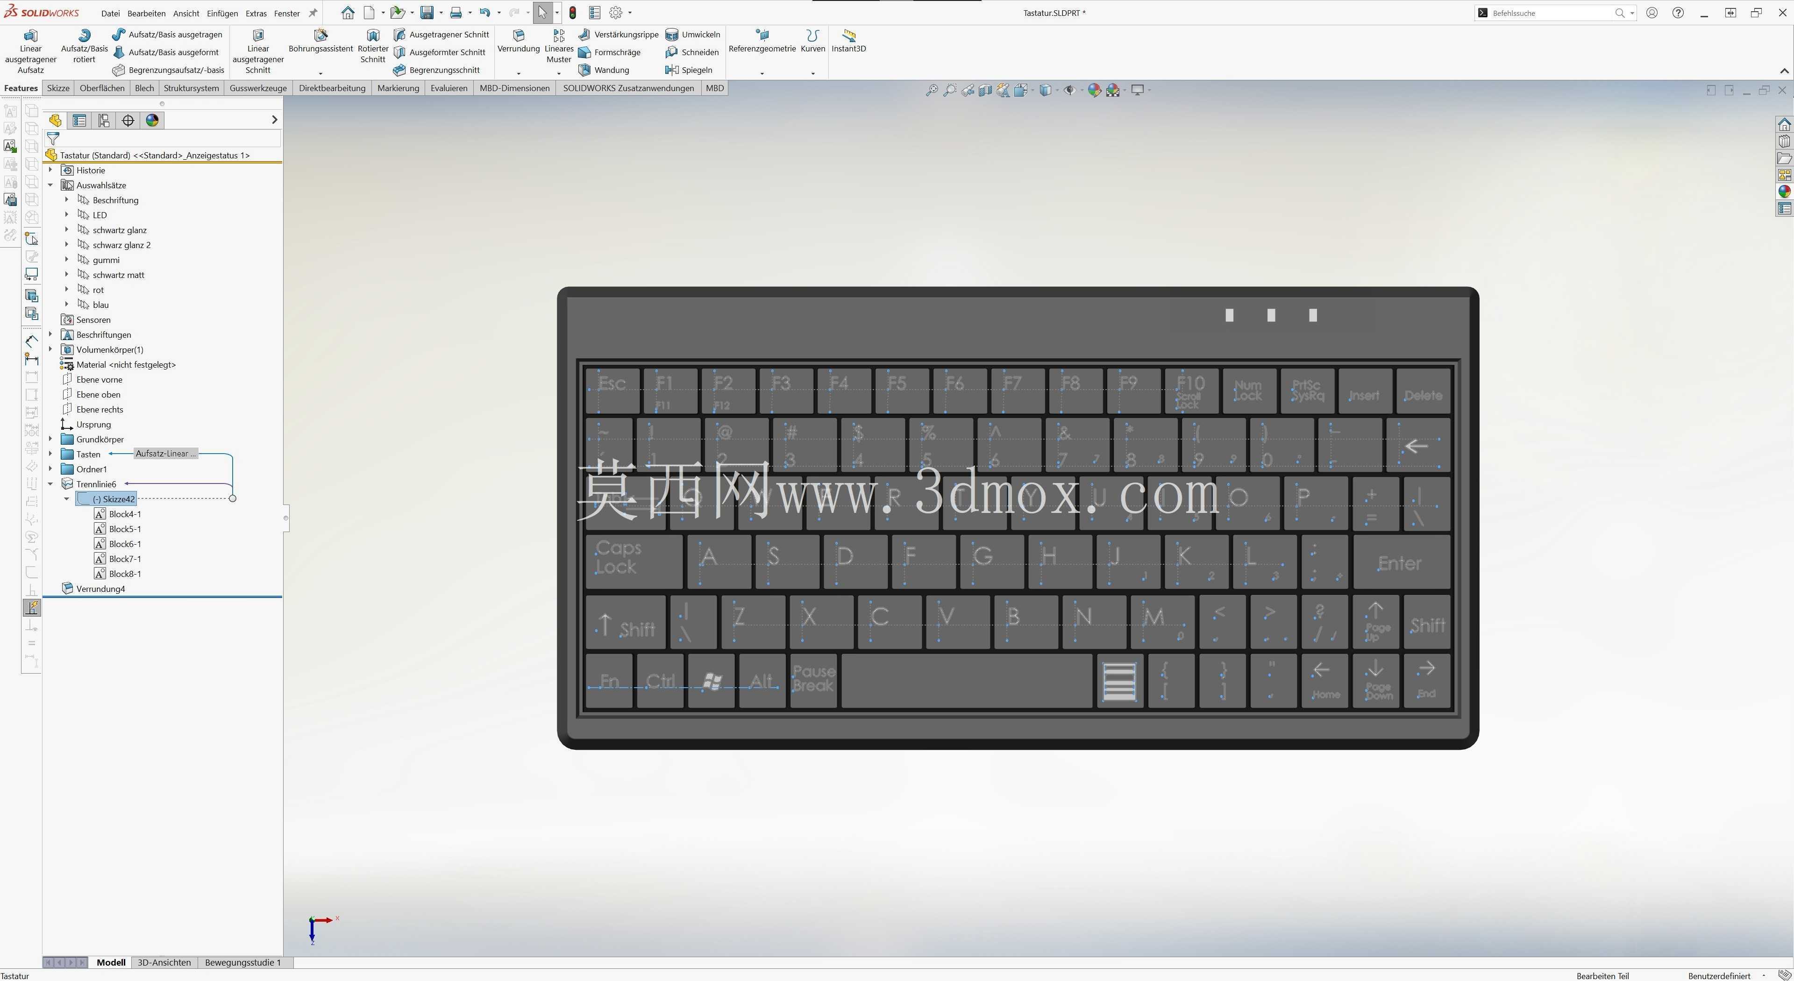Open Referenzgeometrie tool

(x=762, y=42)
